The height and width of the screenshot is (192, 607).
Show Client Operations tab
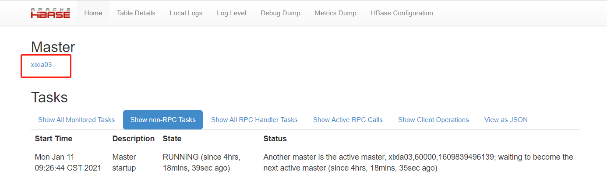433,120
